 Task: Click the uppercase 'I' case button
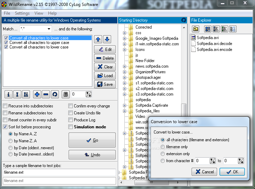(17, 94)
